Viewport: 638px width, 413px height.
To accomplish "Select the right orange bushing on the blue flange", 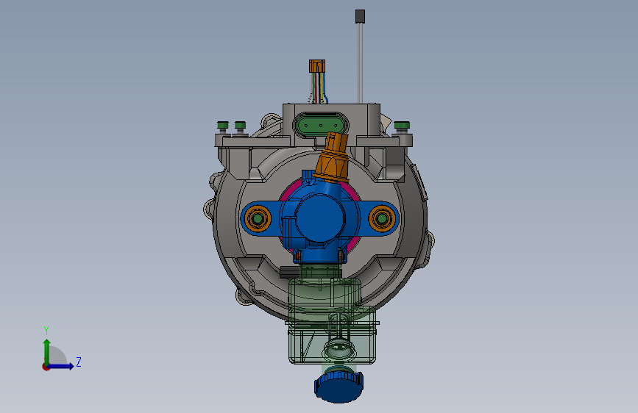I will (382, 219).
